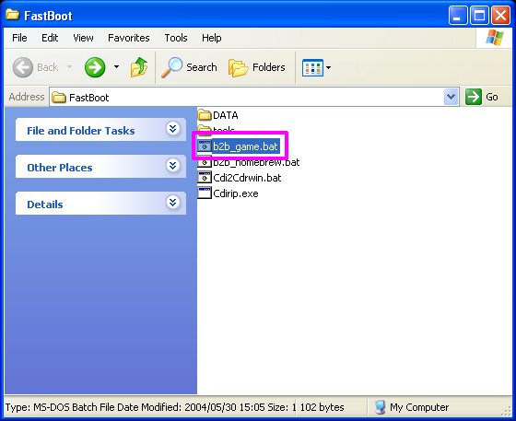Select the Cdi2Cdrwin.bat batch file

[240, 178]
